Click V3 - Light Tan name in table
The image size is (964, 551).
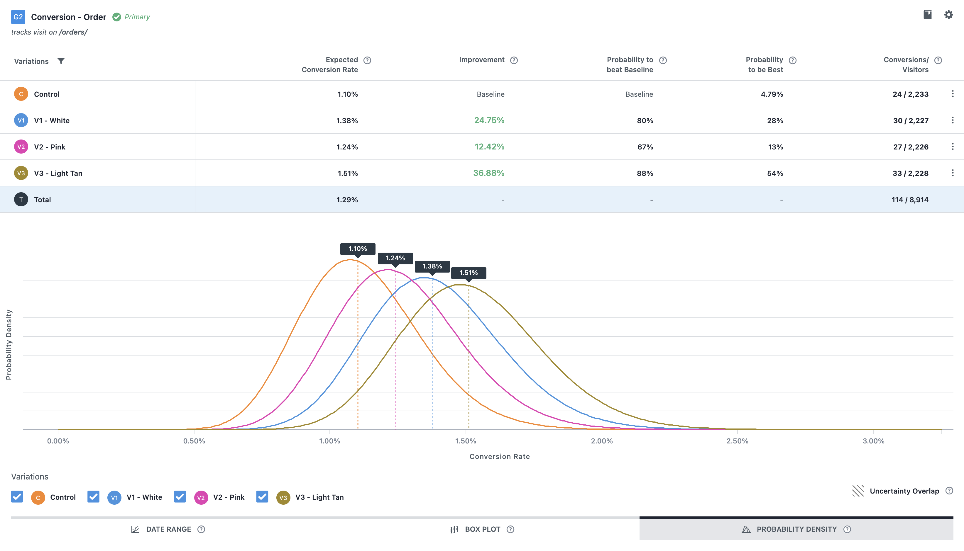pos(58,173)
